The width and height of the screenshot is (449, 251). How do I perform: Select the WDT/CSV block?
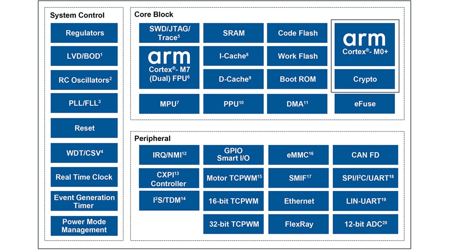pyautogui.click(x=84, y=153)
